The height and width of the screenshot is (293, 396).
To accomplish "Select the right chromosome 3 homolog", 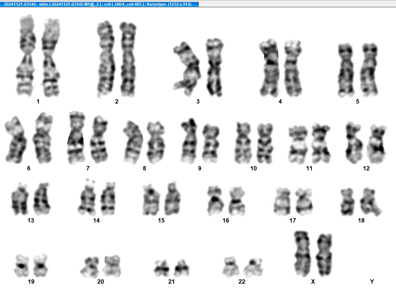I will click(x=214, y=67).
